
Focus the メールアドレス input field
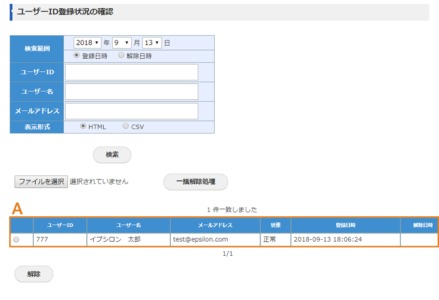point(132,111)
